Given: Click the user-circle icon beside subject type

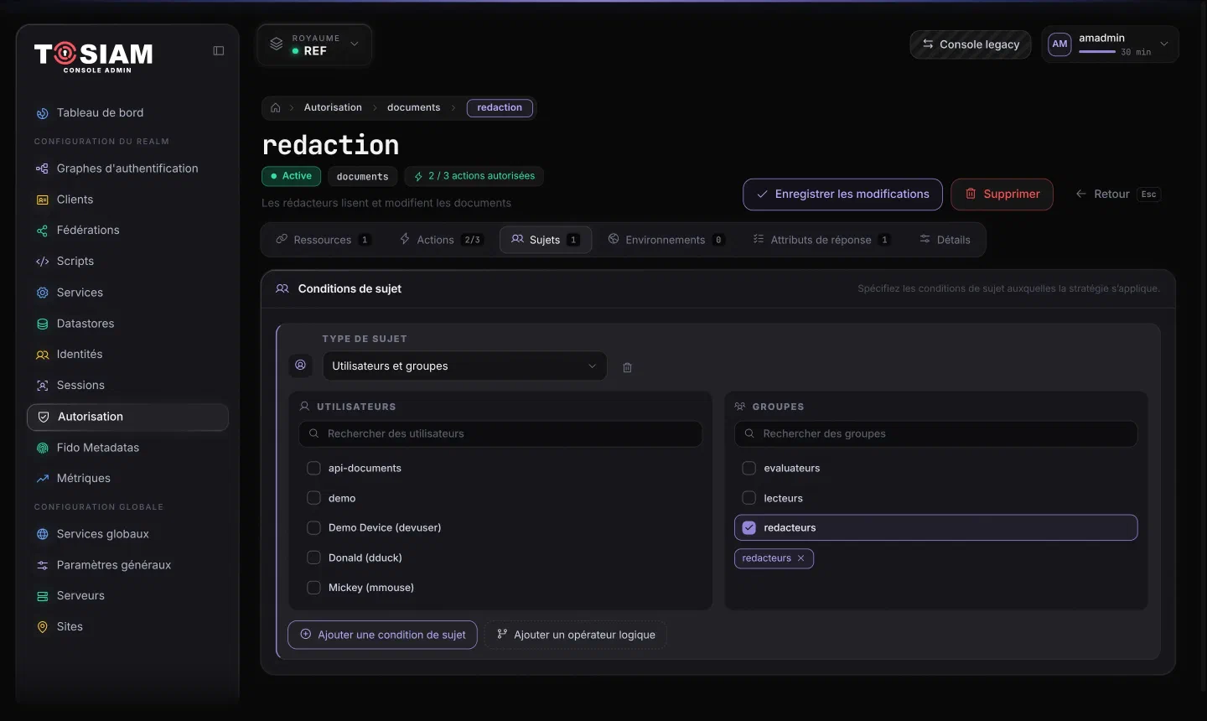Looking at the screenshot, I should pyautogui.click(x=300, y=366).
